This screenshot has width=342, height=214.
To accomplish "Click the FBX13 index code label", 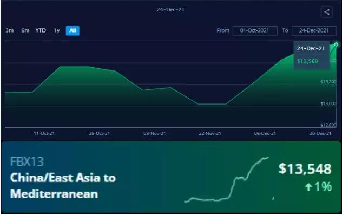I will click(27, 162).
